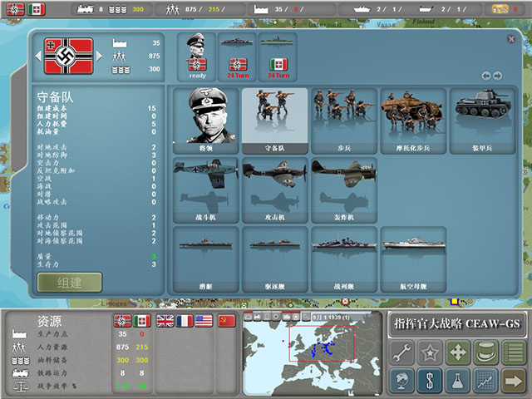The height and width of the screenshot is (399, 532).
Task: Click the globe map icon
Action: 403,381
